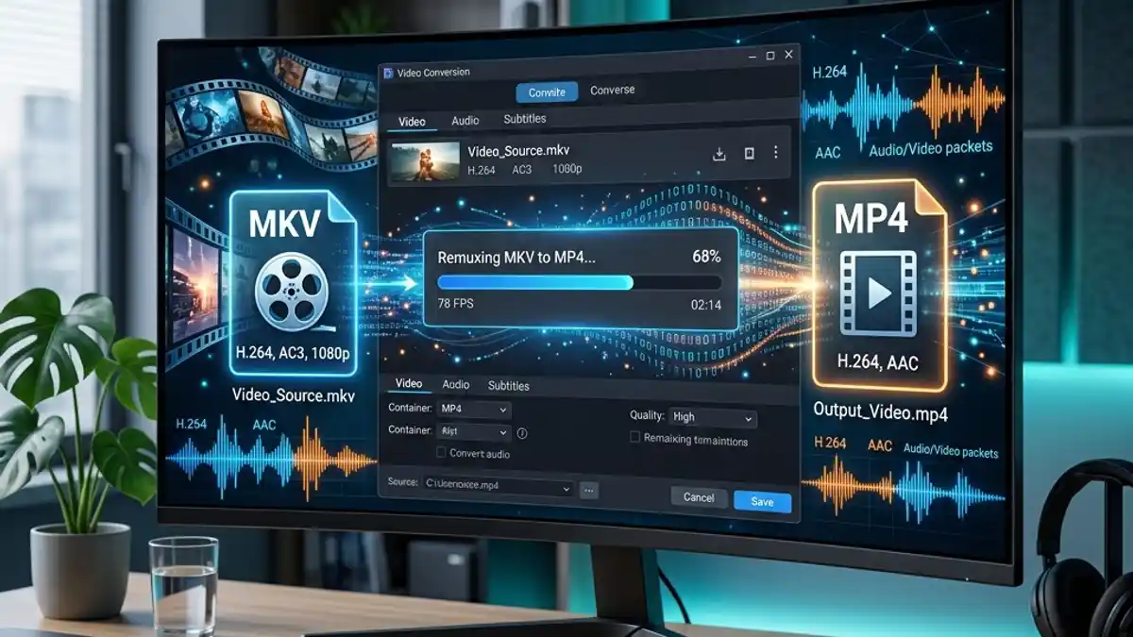Click the 1080p label in the file row
This screenshot has width=1133, height=637.
click(566, 170)
